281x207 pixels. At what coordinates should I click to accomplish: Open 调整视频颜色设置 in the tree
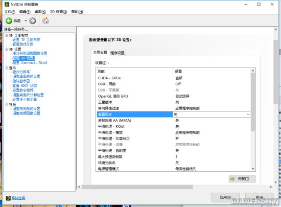[27, 108]
